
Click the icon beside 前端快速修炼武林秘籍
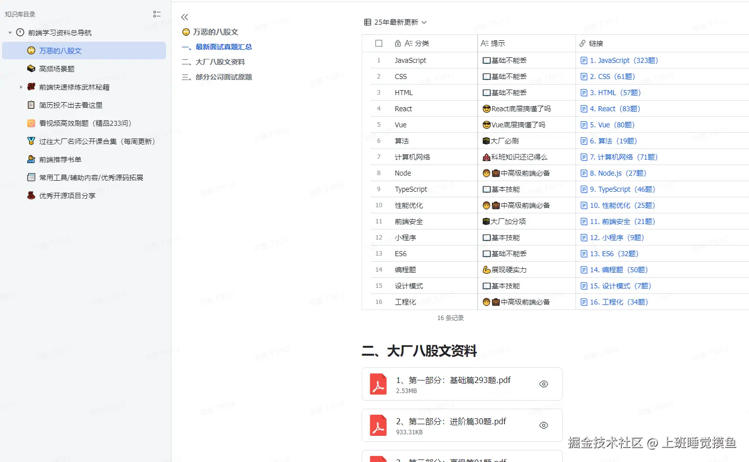click(x=31, y=87)
